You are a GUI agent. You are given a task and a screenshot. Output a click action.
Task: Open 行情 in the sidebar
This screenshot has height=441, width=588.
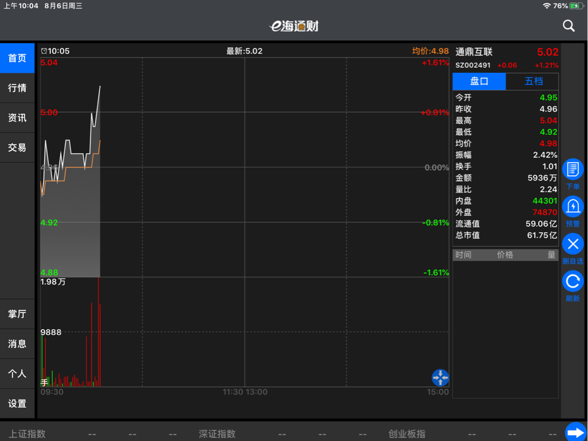tap(17, 88)
